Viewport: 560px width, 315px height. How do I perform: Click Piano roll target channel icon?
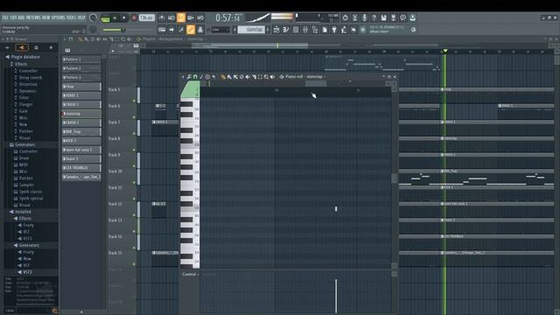(282, 77)
